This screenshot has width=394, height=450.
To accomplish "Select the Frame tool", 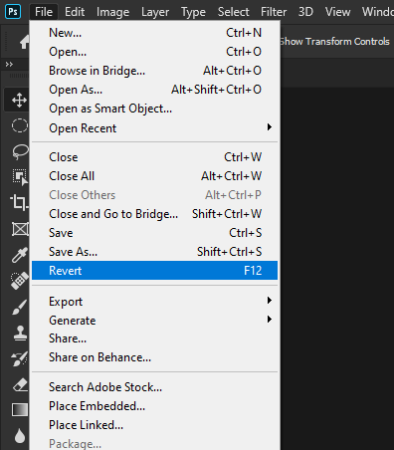I will click(20, 229).
